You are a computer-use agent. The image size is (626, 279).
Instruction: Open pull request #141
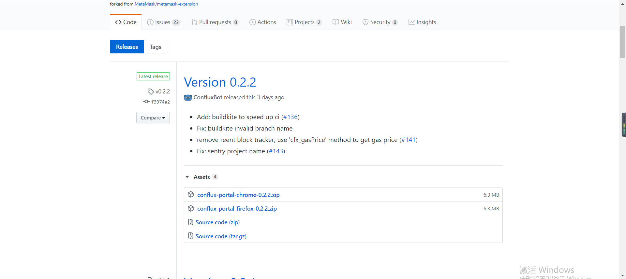pyautogui.click(x=409, y=140)
